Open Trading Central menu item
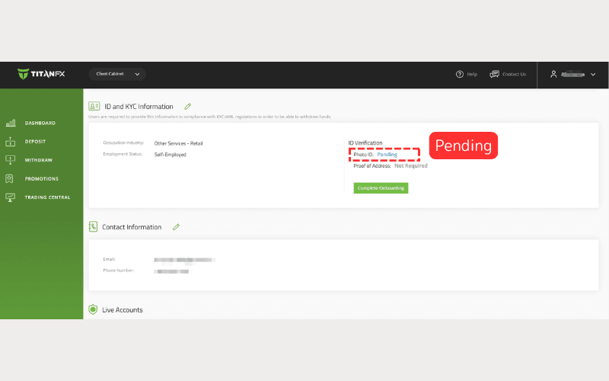The image size is (609, 381). [x=47, y=197]
